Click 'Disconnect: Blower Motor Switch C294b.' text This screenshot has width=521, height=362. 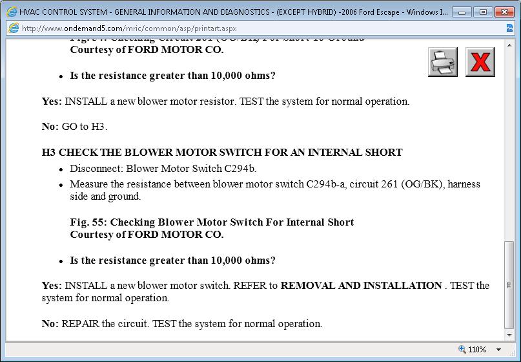pos(163,168)
